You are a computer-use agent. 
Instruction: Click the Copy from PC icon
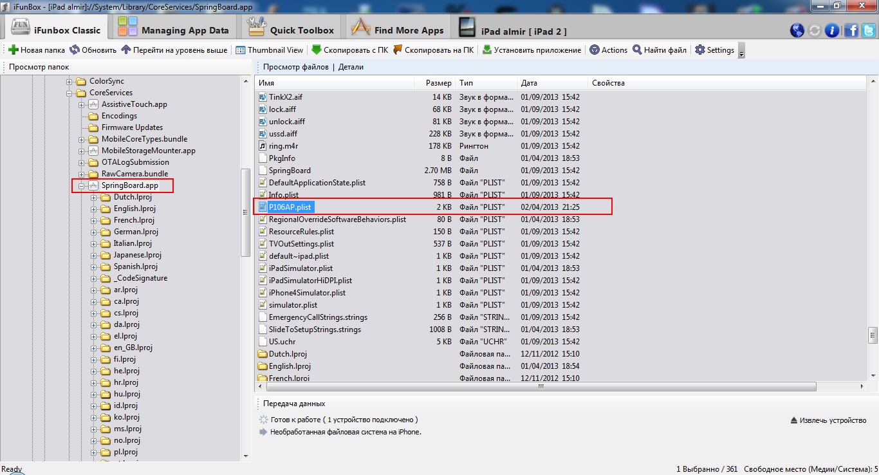316,50
